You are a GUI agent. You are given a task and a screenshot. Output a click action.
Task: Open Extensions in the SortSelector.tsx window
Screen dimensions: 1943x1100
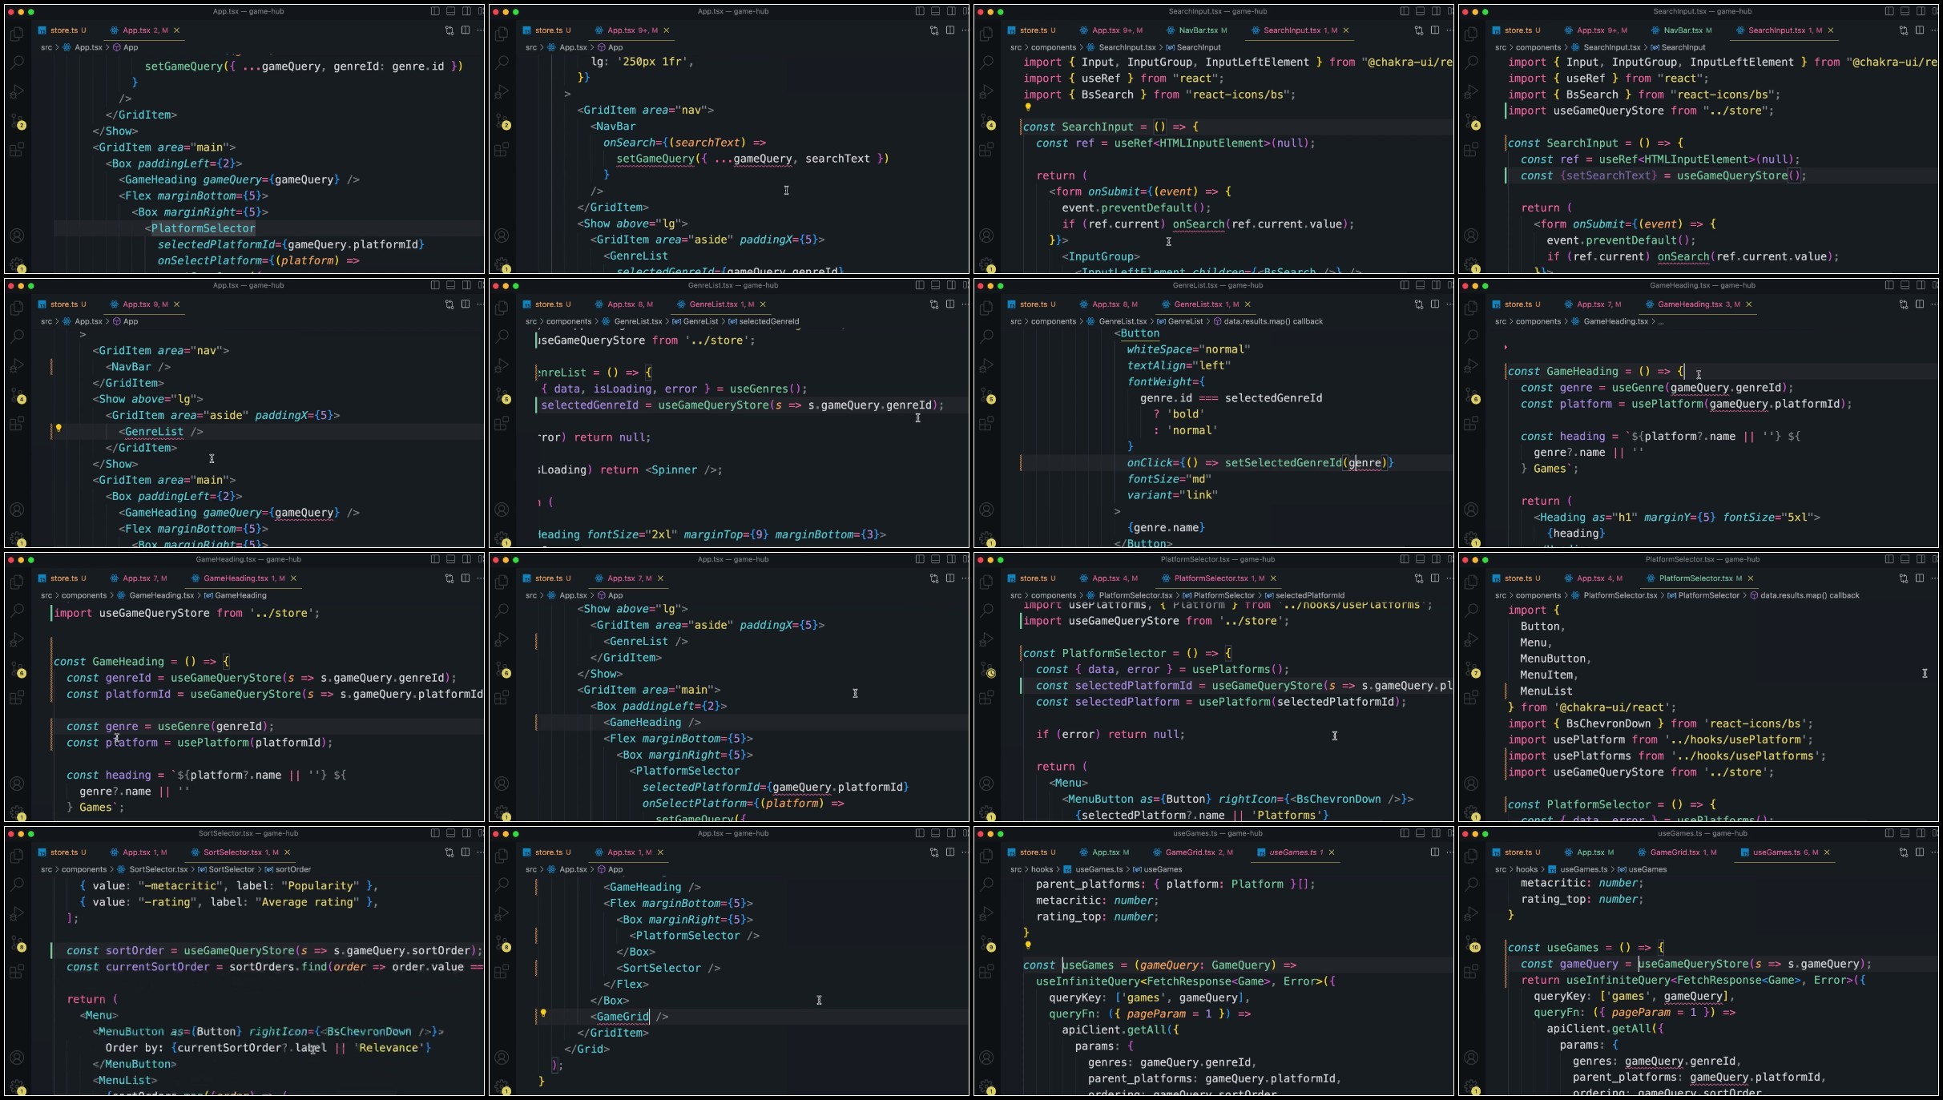[x=17, y=972]
